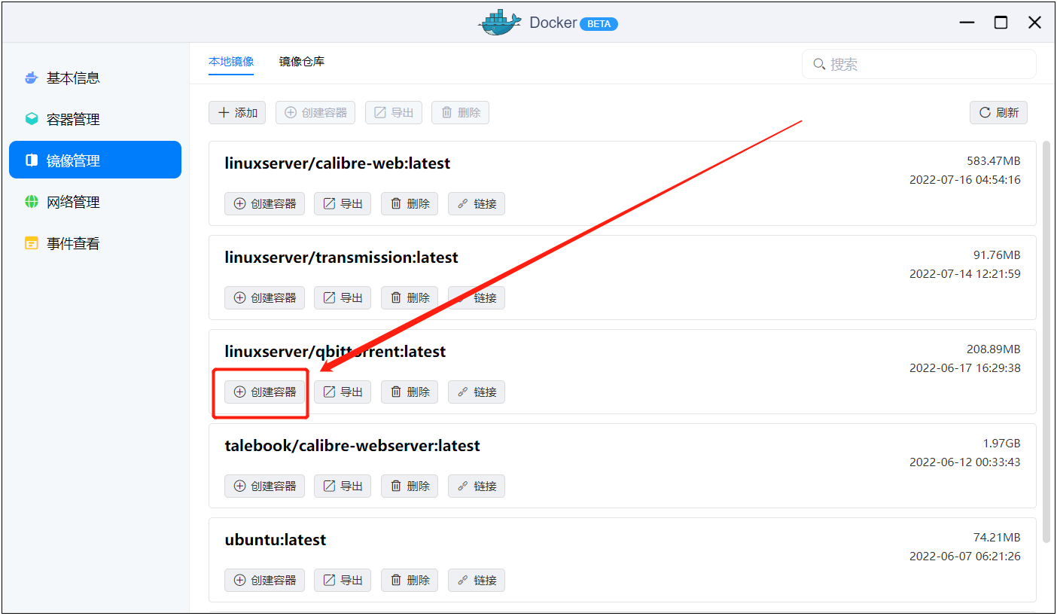Click the 刷新 refresh button
The width and height of the screenshot is (1057, 616).
998,113
